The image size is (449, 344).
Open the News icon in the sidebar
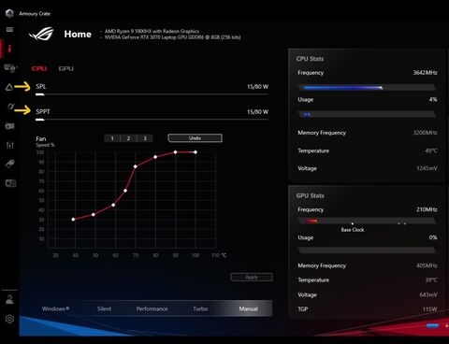pos(10,183)
